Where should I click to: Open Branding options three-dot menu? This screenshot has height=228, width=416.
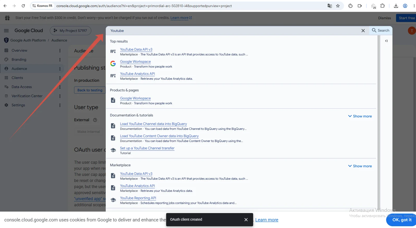(x=60, y=60)
